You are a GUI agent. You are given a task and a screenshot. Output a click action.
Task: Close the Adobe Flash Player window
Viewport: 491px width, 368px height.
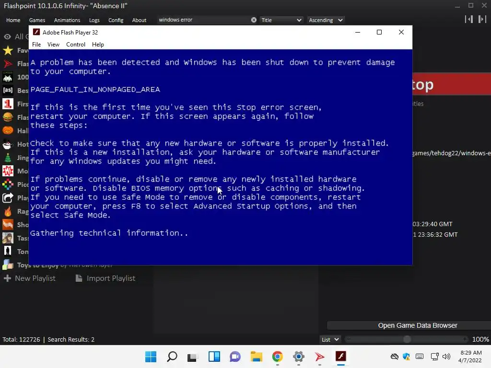coord(401,32)
